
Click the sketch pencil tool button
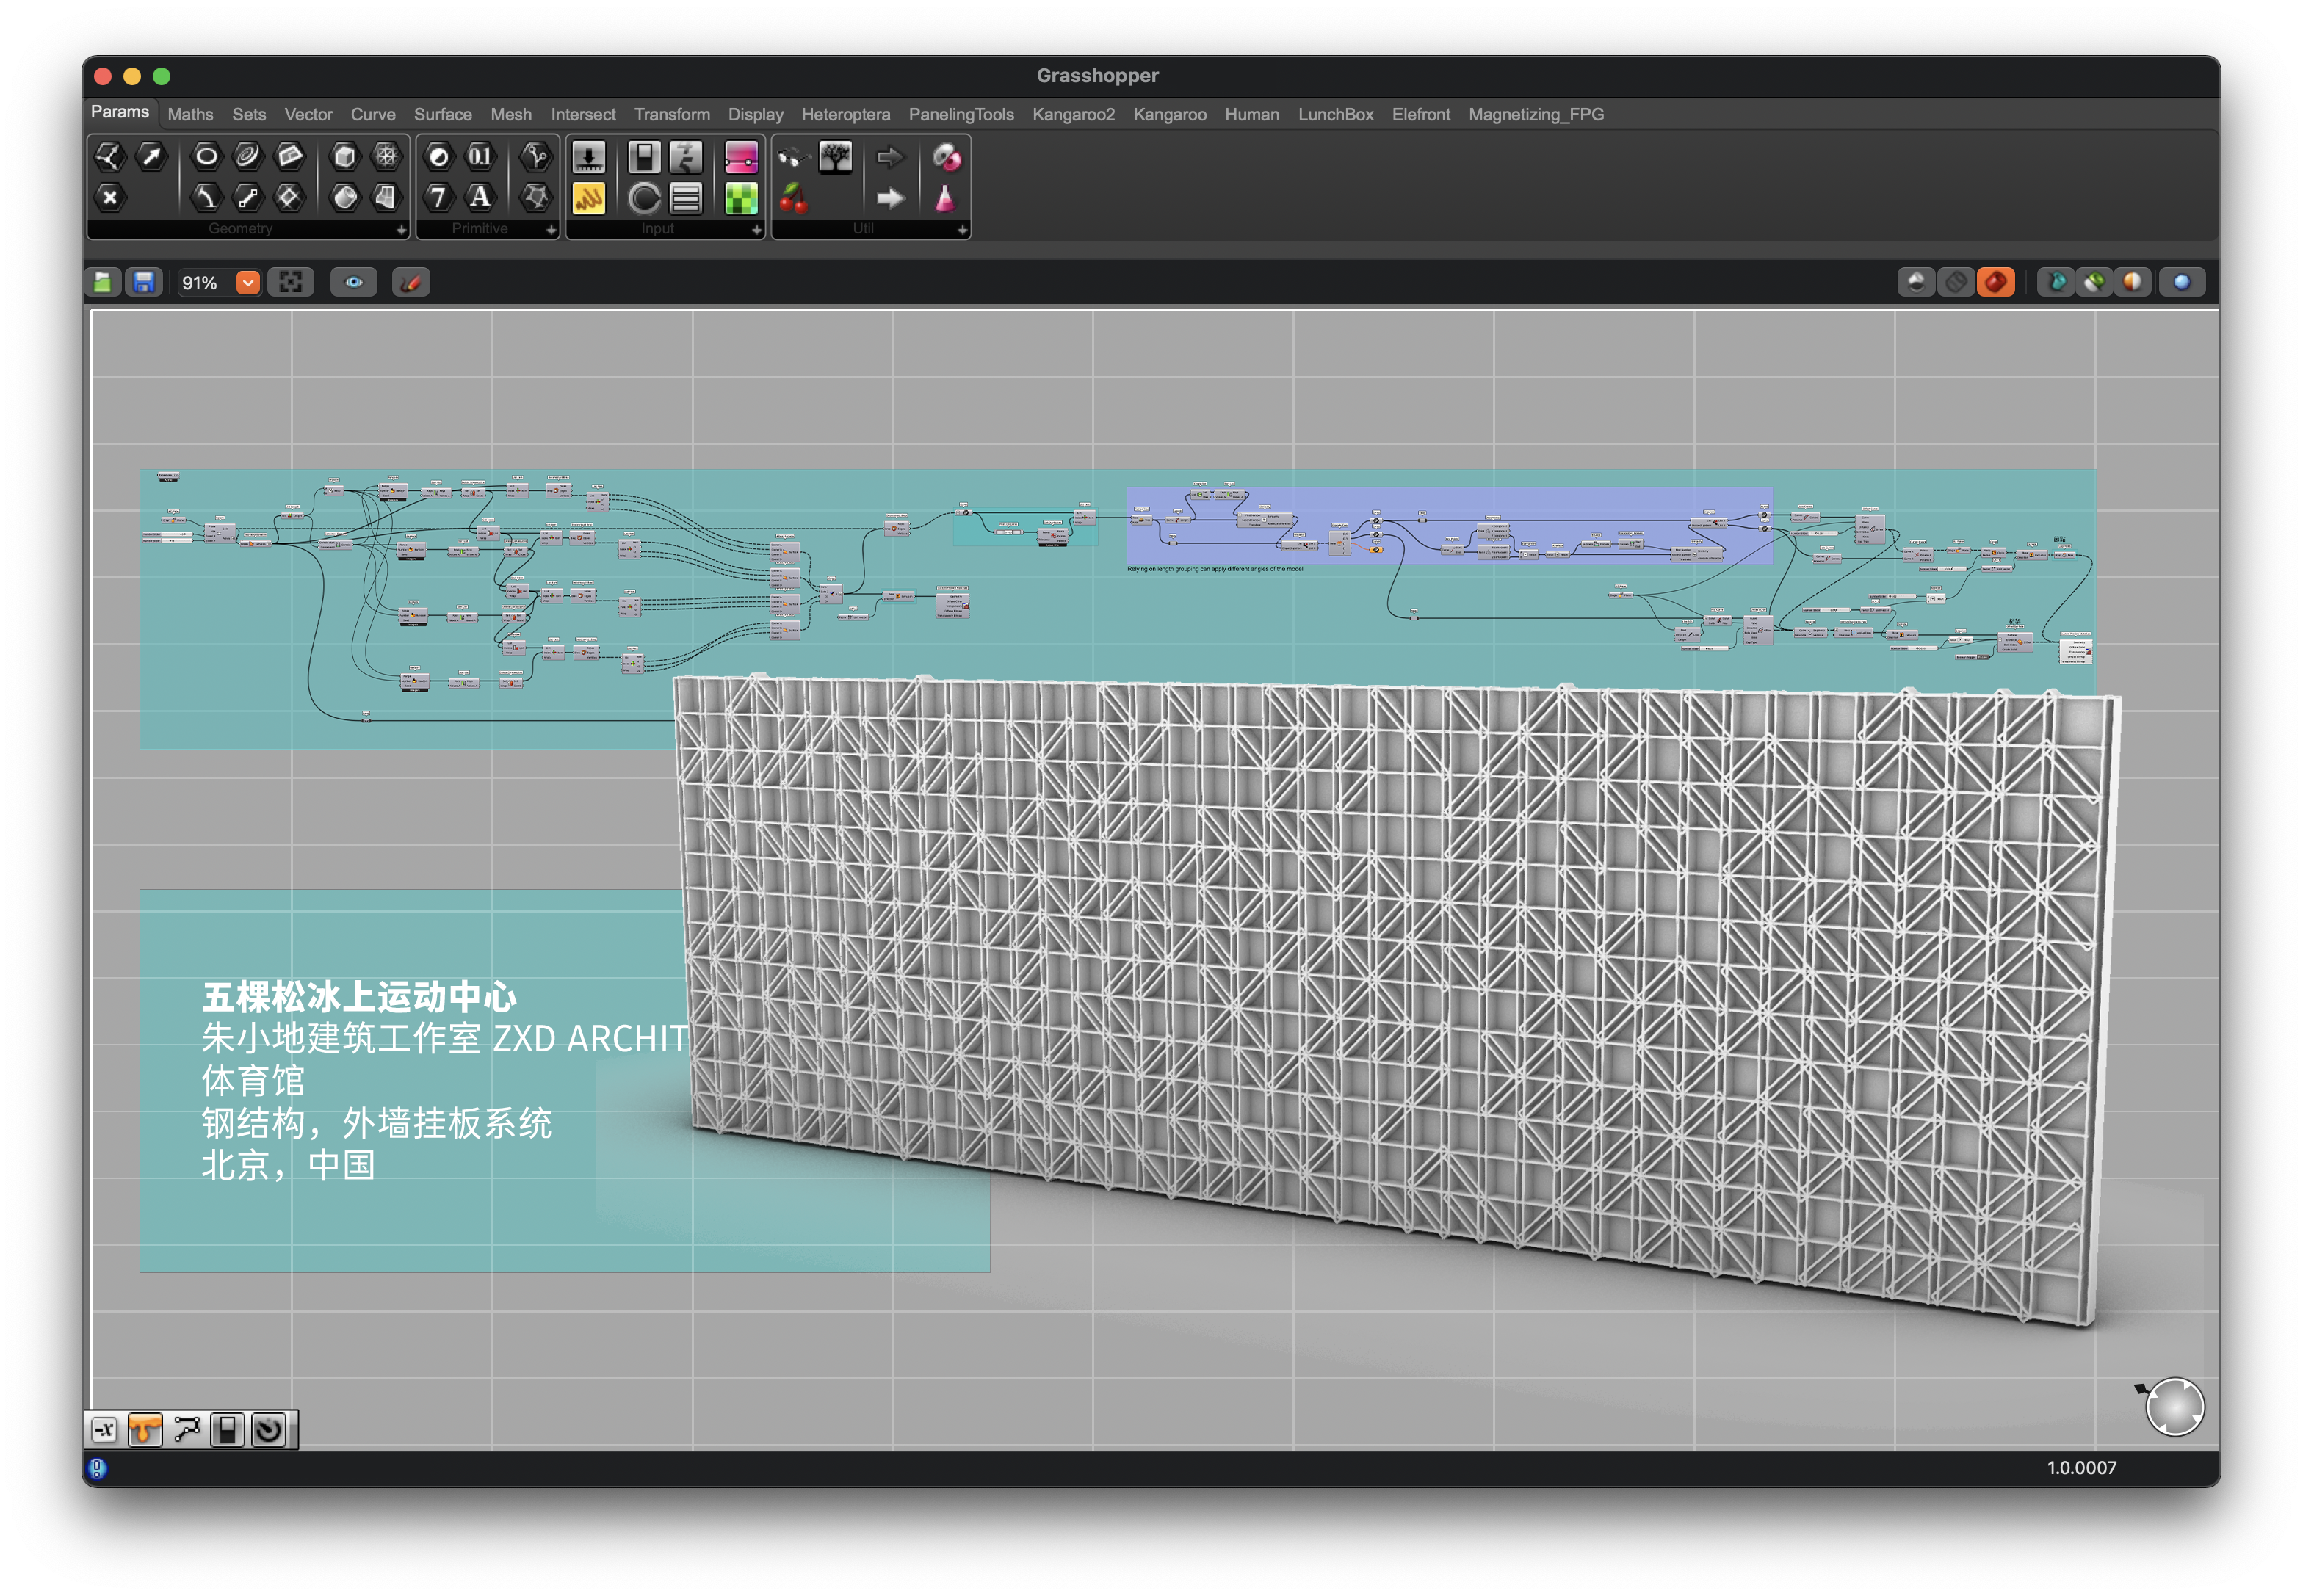click(x=411, y=283)
